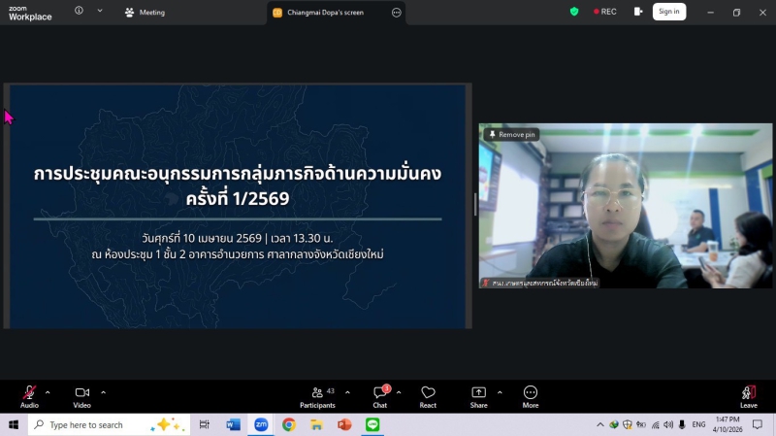776x436 pixels.
Task: Open LINE from the taskbar
Action: click(x=372, y=425)
